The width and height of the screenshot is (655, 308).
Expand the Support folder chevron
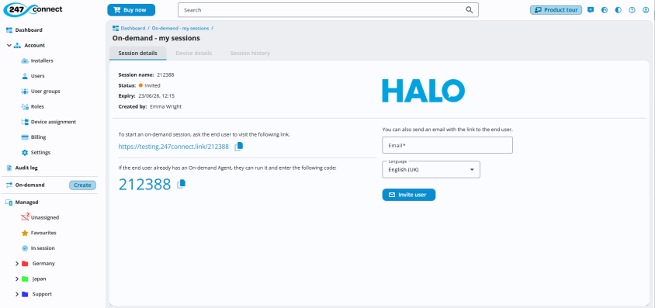(x=17, y=294)
